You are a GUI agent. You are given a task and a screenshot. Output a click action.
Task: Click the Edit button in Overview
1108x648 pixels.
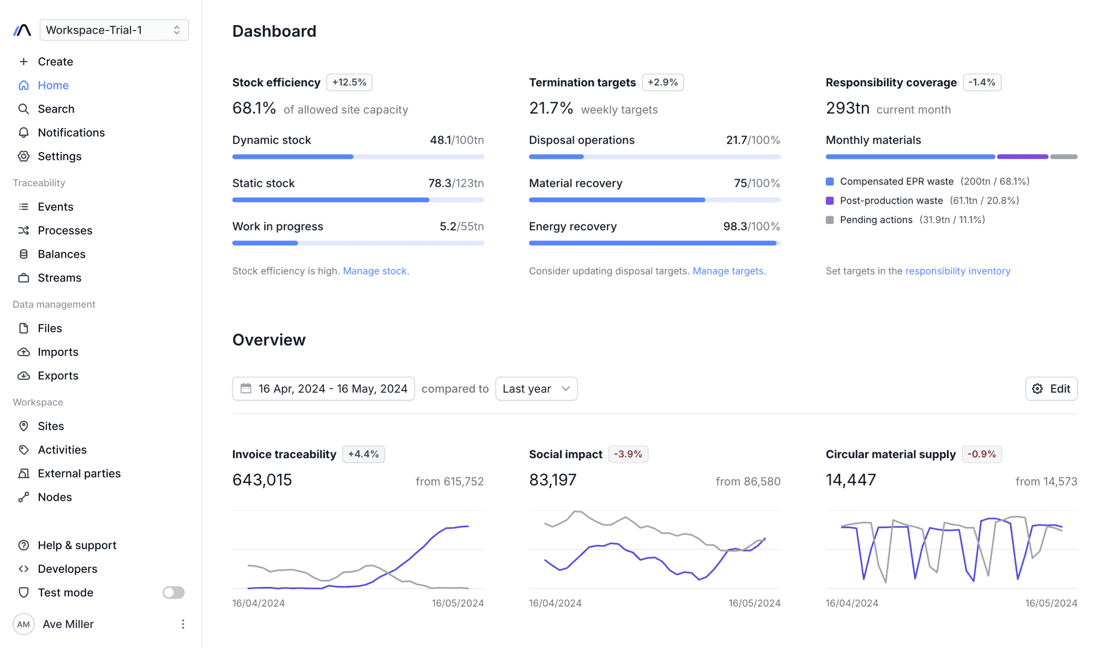click(x=1051, y=388)
